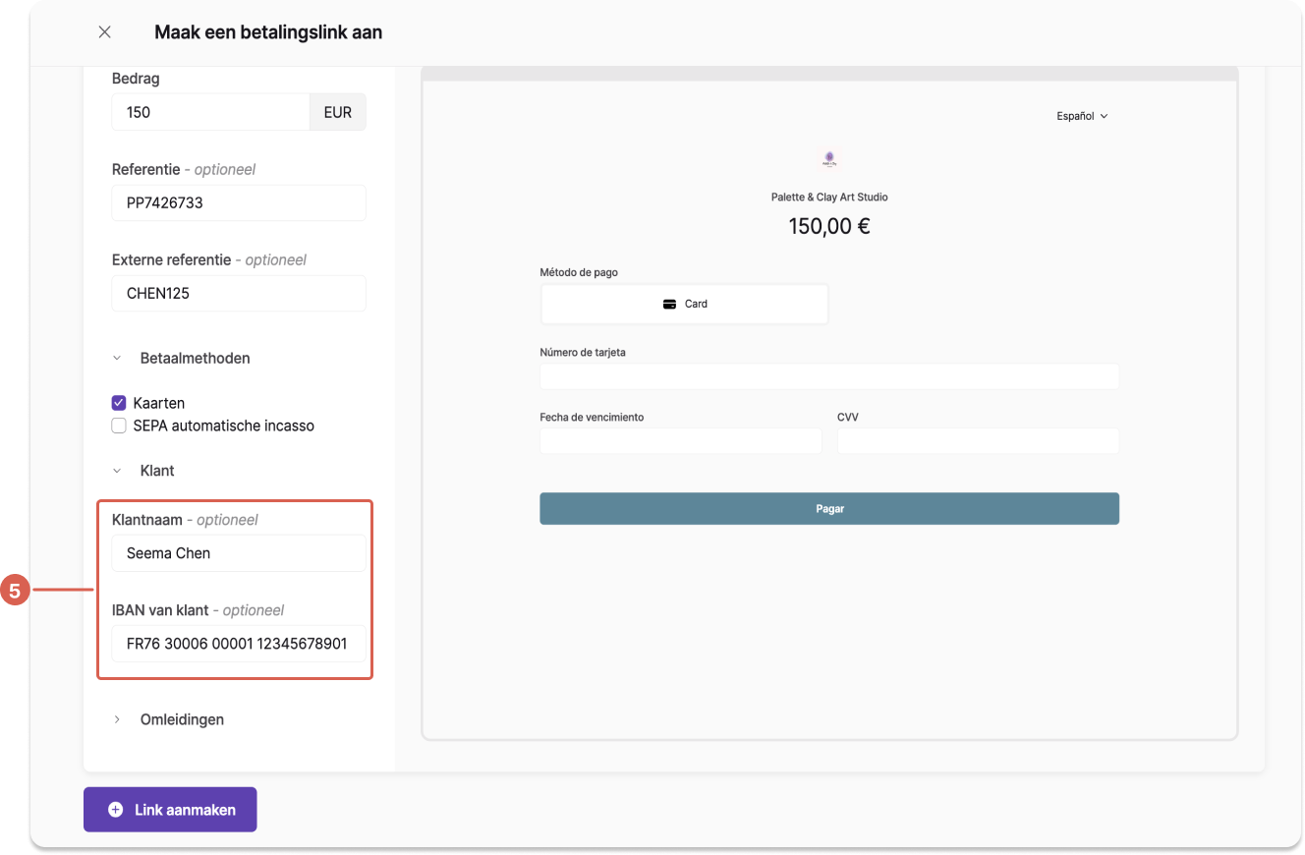
Task: Focus the Referentie input field
Action: [x=239, y=203]
